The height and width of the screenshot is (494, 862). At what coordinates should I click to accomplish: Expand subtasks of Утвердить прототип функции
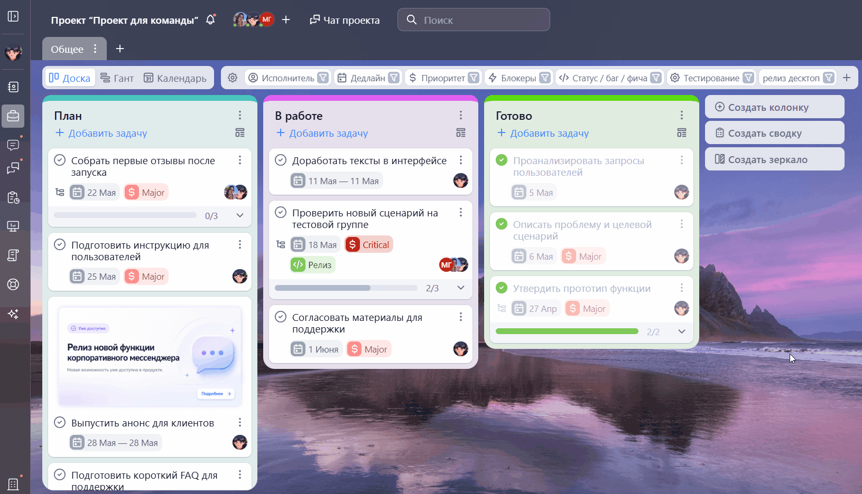682,331
